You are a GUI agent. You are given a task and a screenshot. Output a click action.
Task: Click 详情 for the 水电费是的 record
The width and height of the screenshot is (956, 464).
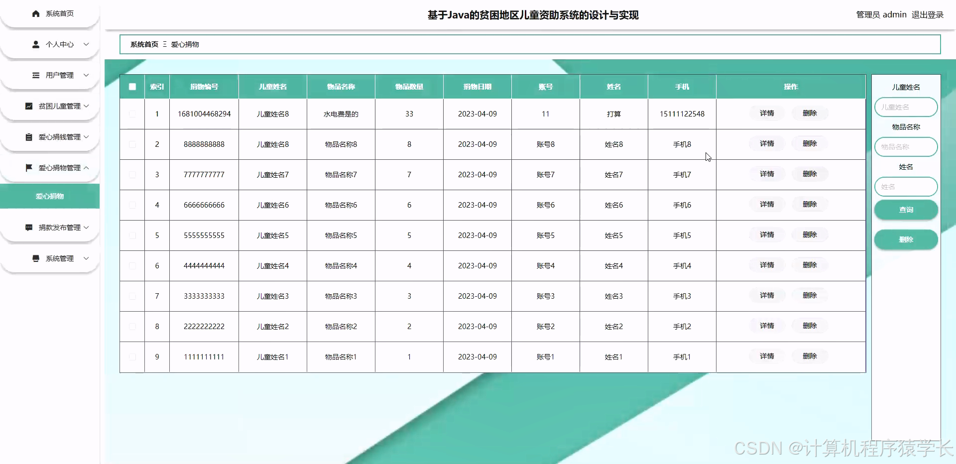coord(767,114)
